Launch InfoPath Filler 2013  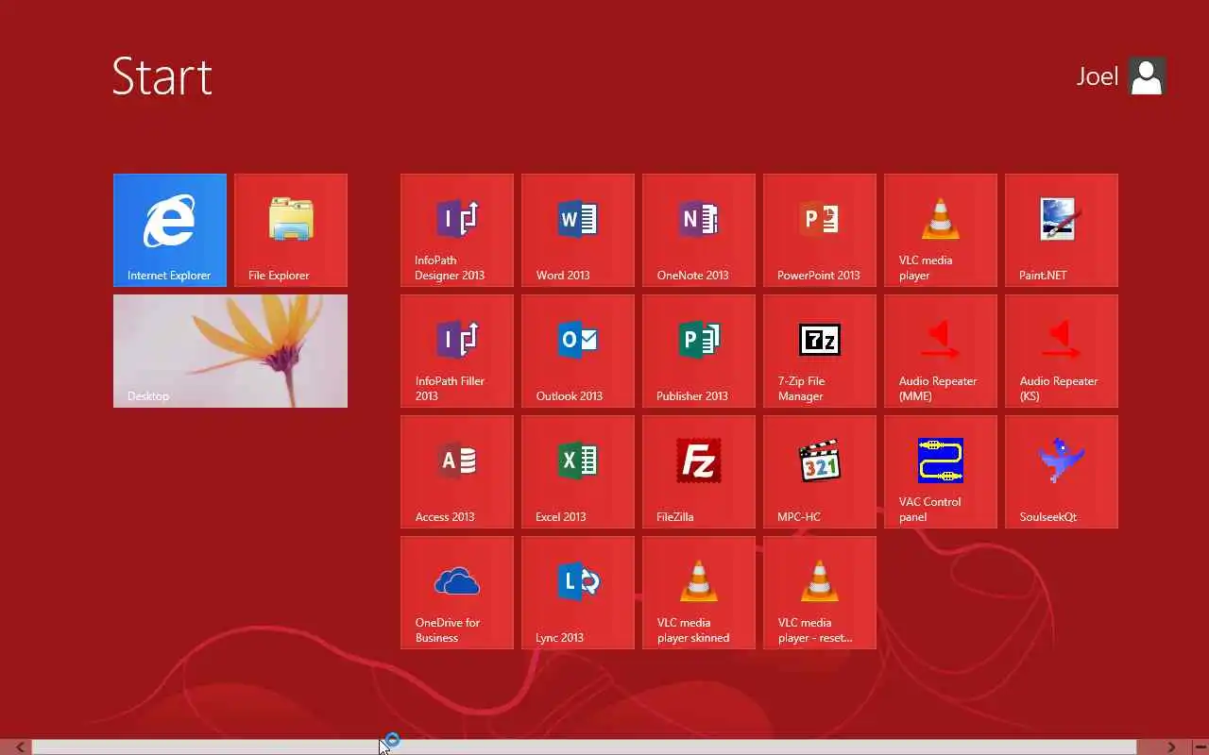pos(457,351)
